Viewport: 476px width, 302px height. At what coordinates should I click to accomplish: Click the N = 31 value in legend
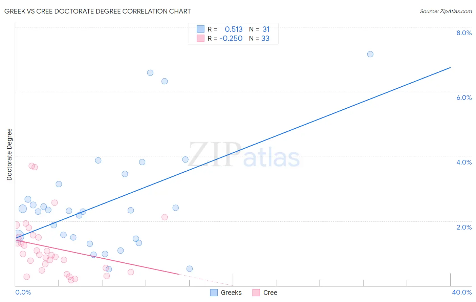click(259, 29)
